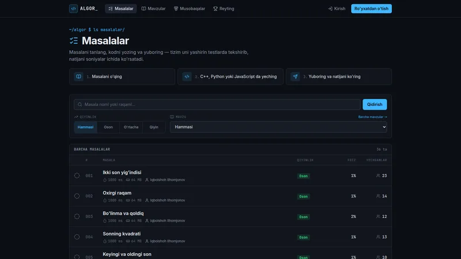Click the problem number 001

(89, 176)
